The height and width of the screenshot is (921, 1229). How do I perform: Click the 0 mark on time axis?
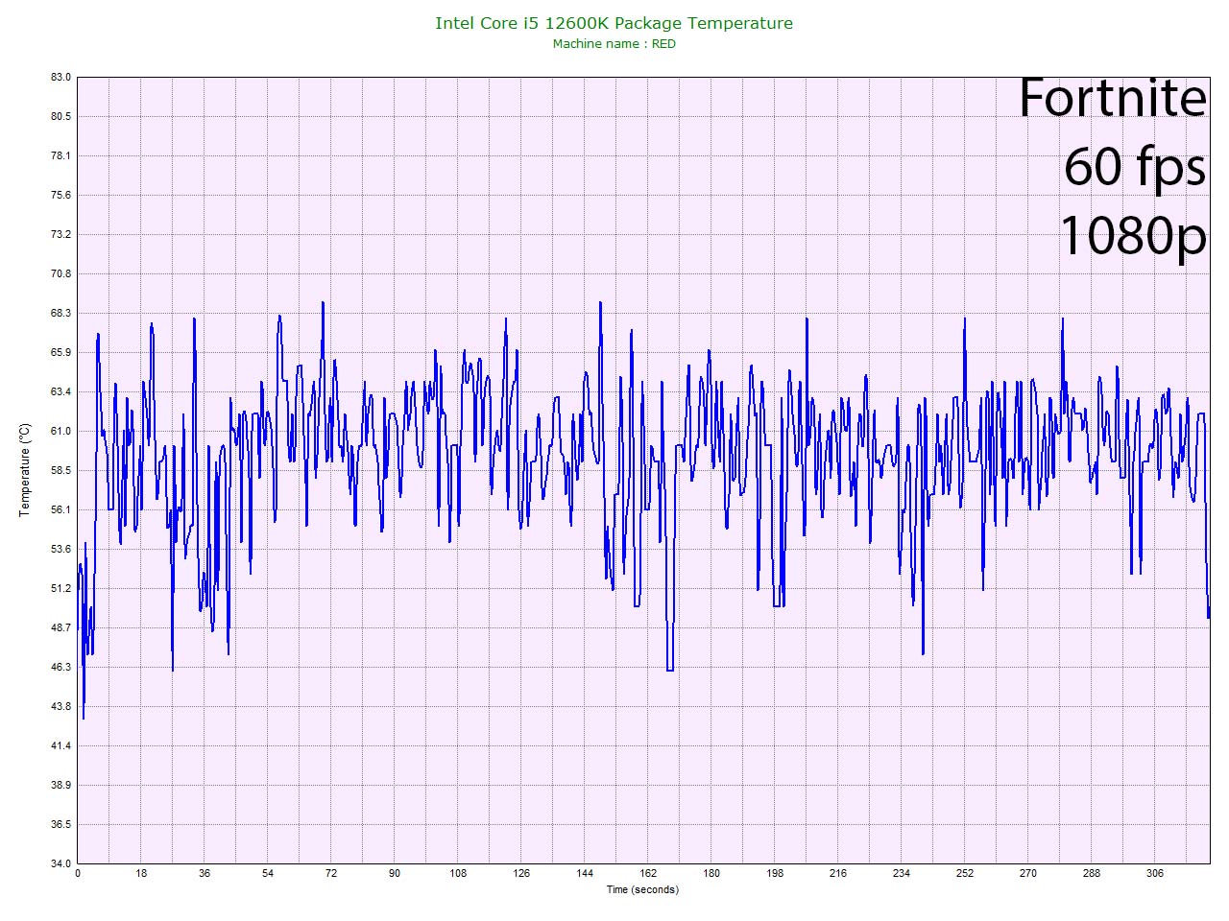pyautogui.click(x=78, y=874)
